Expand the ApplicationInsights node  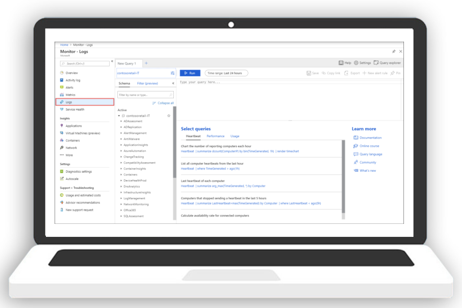[x=121, y=145]
